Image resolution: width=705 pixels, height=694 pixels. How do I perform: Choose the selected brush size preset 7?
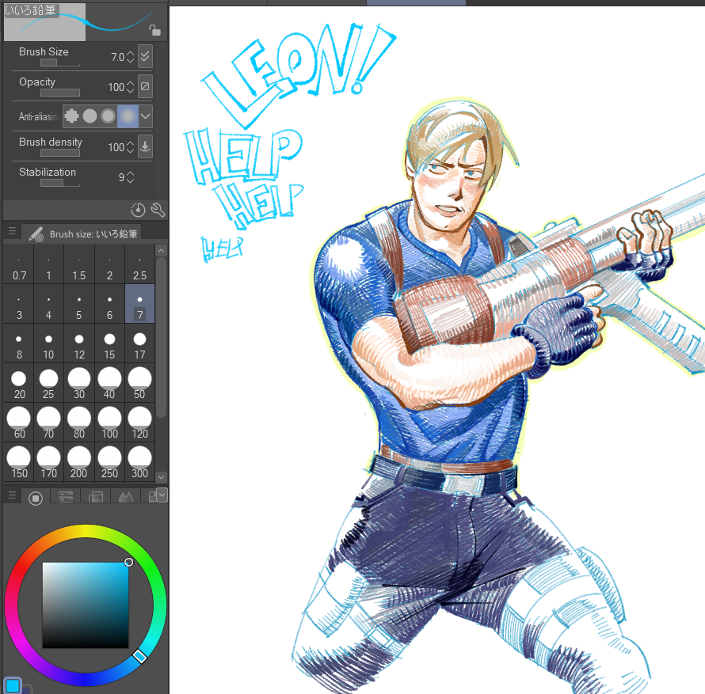[x=140, y=304]
